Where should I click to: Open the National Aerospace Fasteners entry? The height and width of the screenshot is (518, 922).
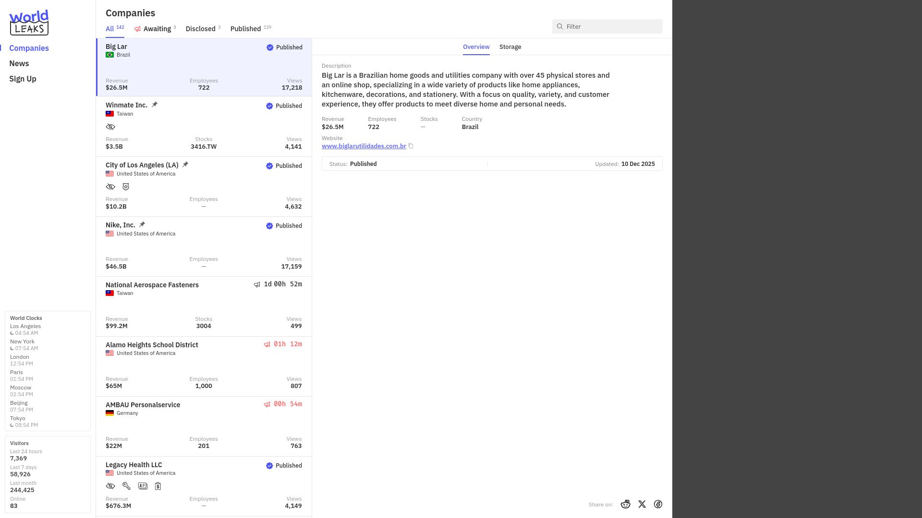[204, 306]
